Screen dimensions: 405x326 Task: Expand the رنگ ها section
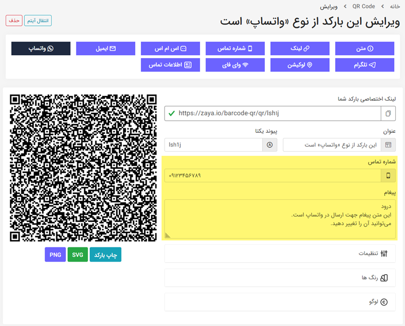[280, 278]
